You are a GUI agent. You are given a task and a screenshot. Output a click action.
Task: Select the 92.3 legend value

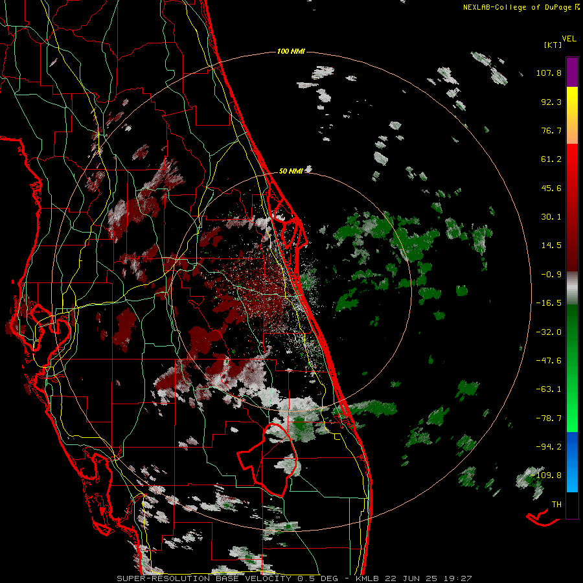(551, 102)
